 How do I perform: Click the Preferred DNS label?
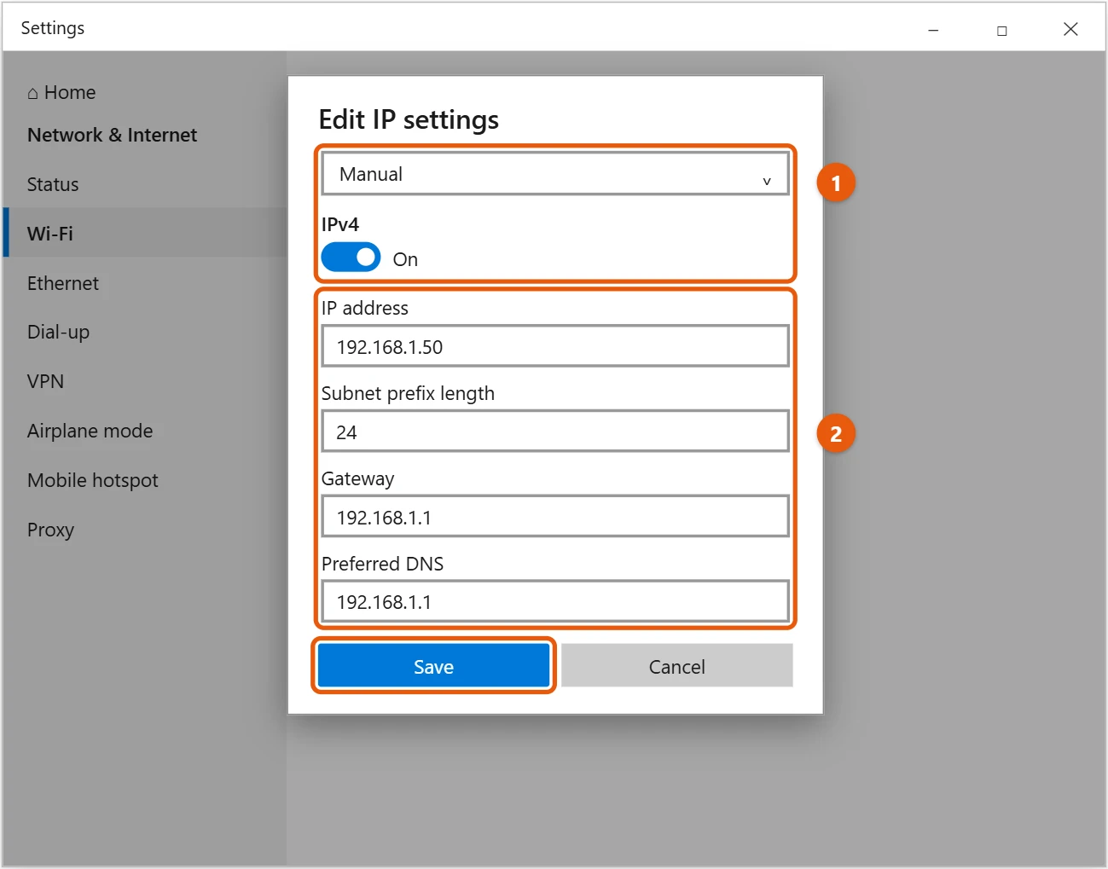click(x=382, y=564)
